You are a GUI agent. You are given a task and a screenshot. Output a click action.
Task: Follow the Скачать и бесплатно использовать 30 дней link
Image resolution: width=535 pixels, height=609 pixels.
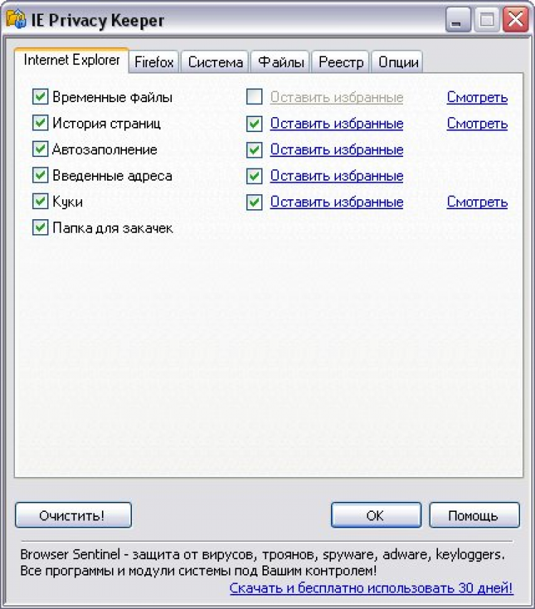coord(371,588)
